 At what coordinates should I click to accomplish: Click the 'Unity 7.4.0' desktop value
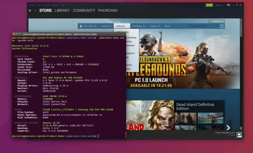click(x=51, y=128)
